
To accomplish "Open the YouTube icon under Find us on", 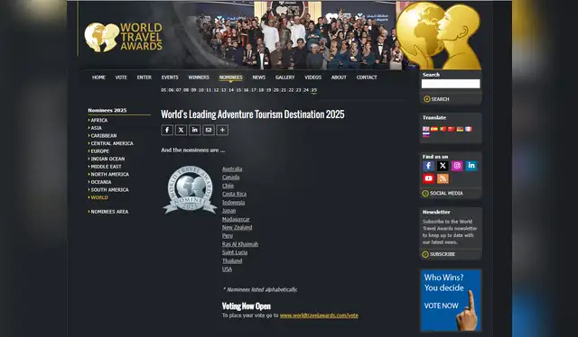I will tap(428, 178).
